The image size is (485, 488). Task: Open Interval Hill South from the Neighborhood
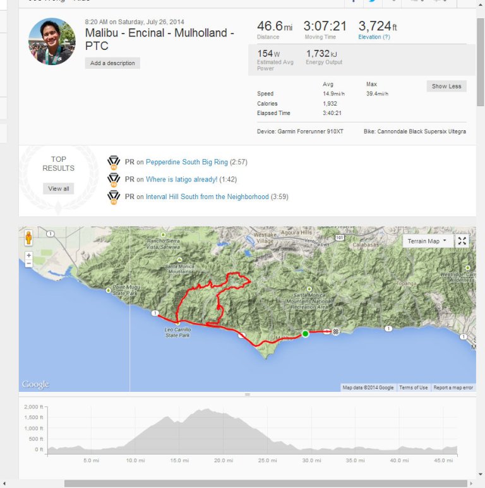click(207, 197)
